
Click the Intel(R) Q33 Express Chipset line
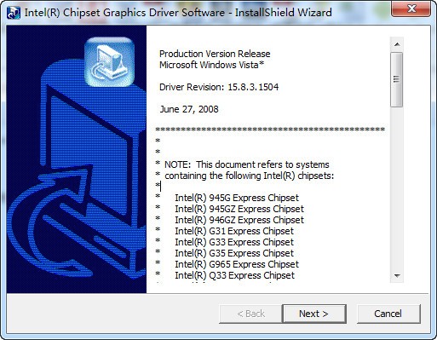(x=235, y=275)
